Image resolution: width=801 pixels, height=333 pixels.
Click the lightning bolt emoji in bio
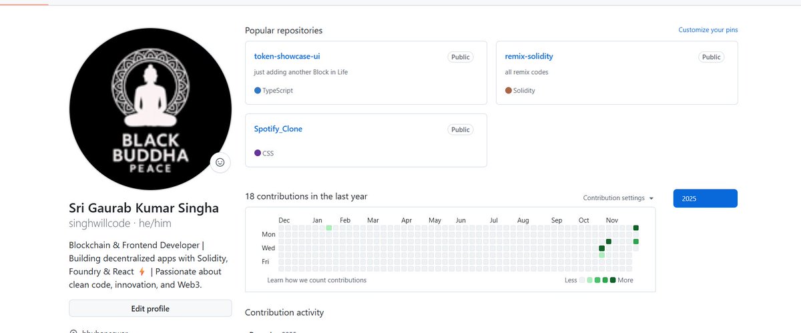141,272
